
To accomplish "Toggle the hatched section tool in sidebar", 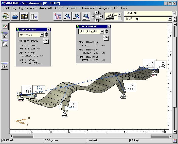I will point(5,43).
